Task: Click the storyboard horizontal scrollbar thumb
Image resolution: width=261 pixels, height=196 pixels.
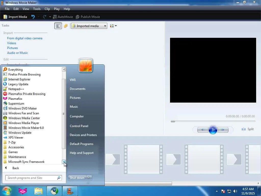Action: click(138, 183)
